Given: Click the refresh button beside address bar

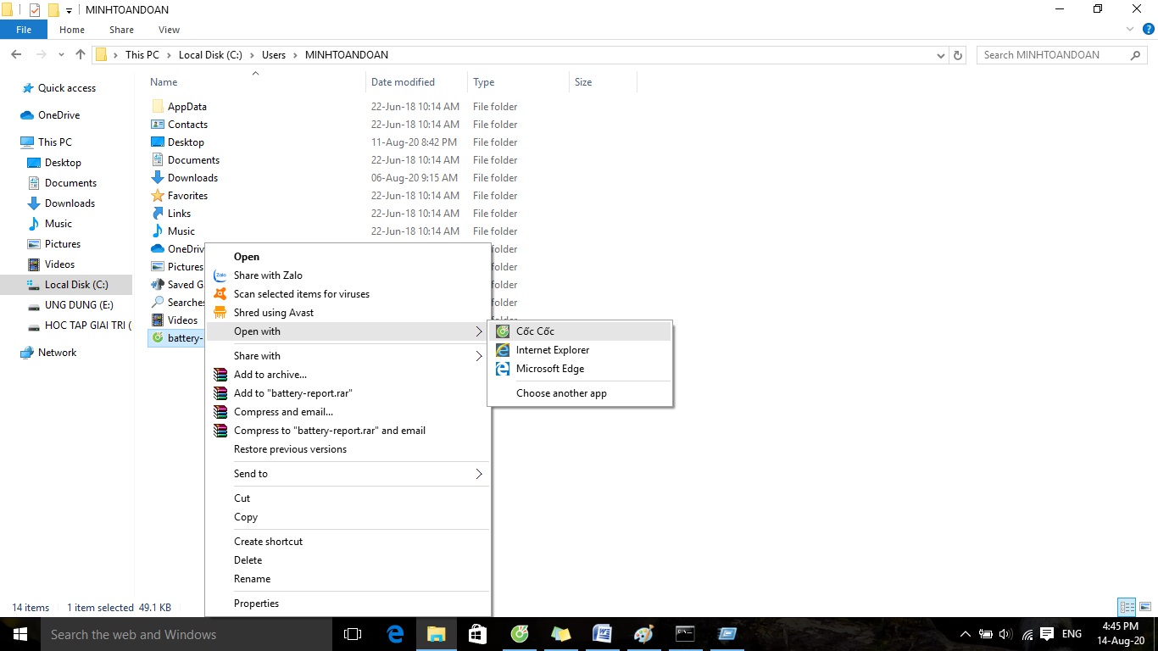Looking at the screenshot, I should pyautogui.click(x=959, y=55).
